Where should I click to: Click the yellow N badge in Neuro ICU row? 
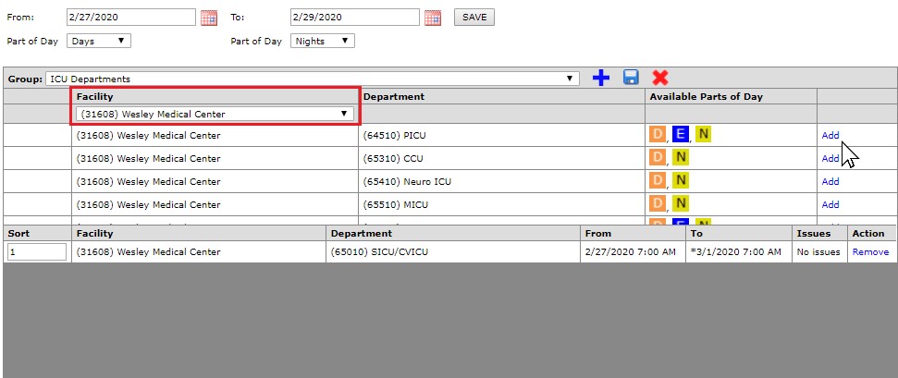[x=681, y=181]
